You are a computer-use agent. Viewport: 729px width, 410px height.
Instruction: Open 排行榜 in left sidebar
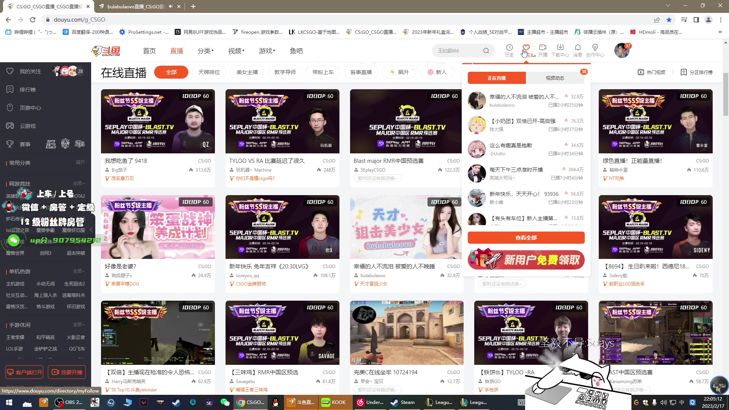(x=27, y=90)
